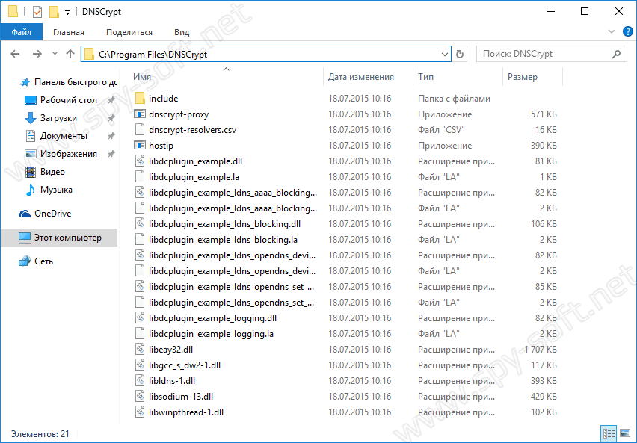637x443 pixels.
Task: Select the file name libdcplugin_example_logging.la
Action: (x=211, y=334)
